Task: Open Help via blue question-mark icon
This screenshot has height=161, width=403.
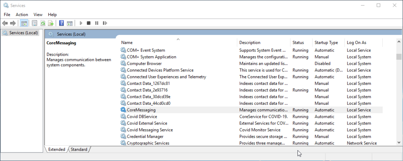Action: tap(61, 23)
